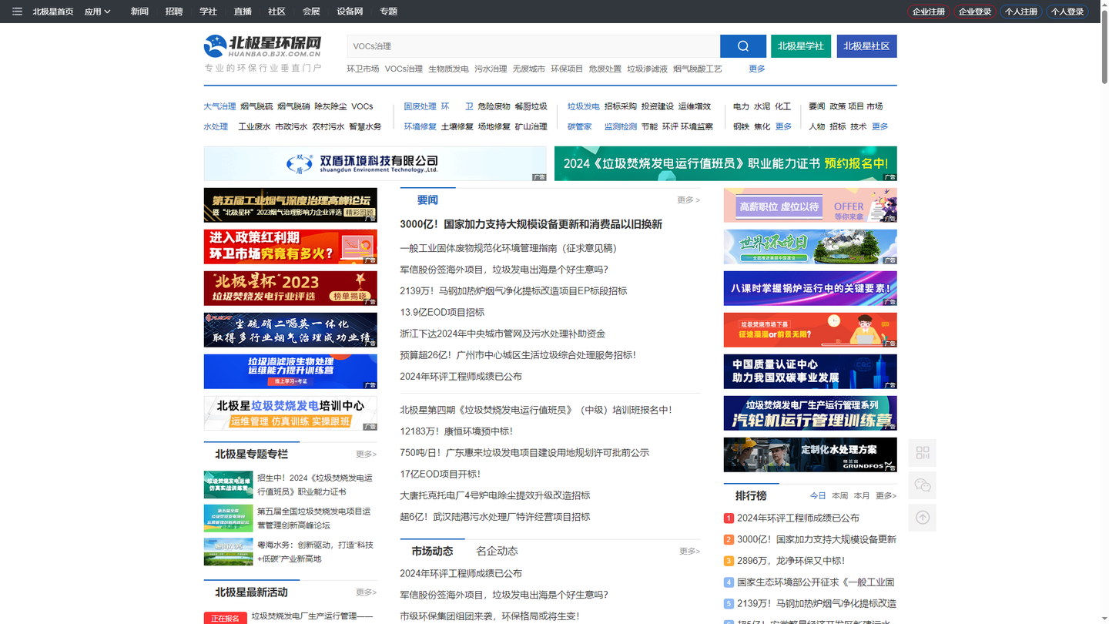The height and width of the screenshot is (624, 1109).
Task: Click 更多 after 钢铁 焦化 categories
Action: (783, 126)
